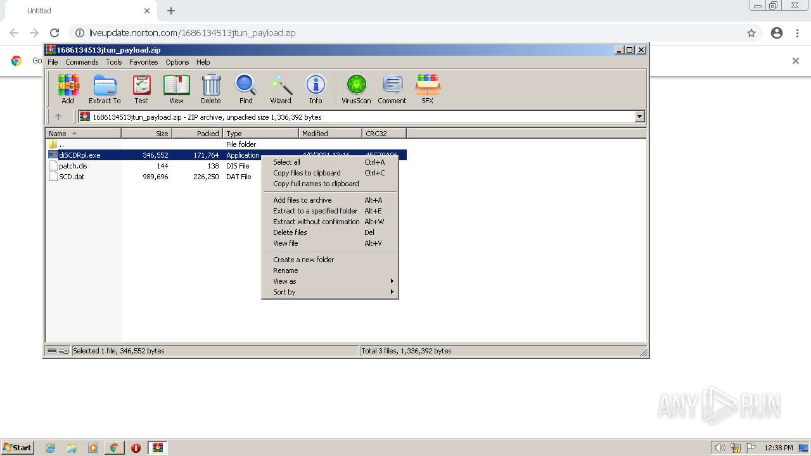The height and width of the screenshot is (456, 811).
Task: Reload the page in Chrome
Action: [54, 33]
